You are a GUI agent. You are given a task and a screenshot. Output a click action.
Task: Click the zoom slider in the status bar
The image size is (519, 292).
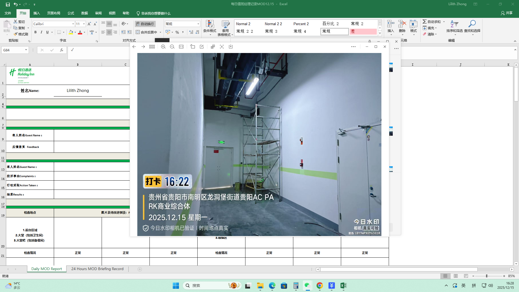[487, 276]
